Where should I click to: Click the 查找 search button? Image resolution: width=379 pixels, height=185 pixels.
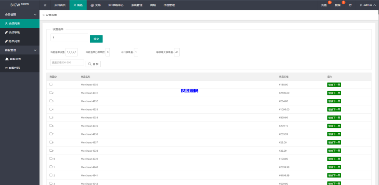tap(93, 64)
